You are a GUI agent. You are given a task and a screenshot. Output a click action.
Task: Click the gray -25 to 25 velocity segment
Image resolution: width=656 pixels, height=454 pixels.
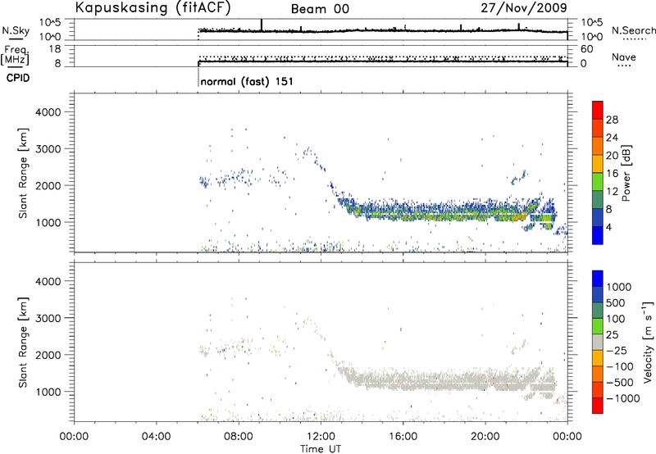click(x=598, y=342)
